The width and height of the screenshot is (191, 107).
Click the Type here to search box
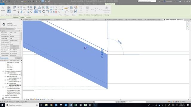coord(22,105)
